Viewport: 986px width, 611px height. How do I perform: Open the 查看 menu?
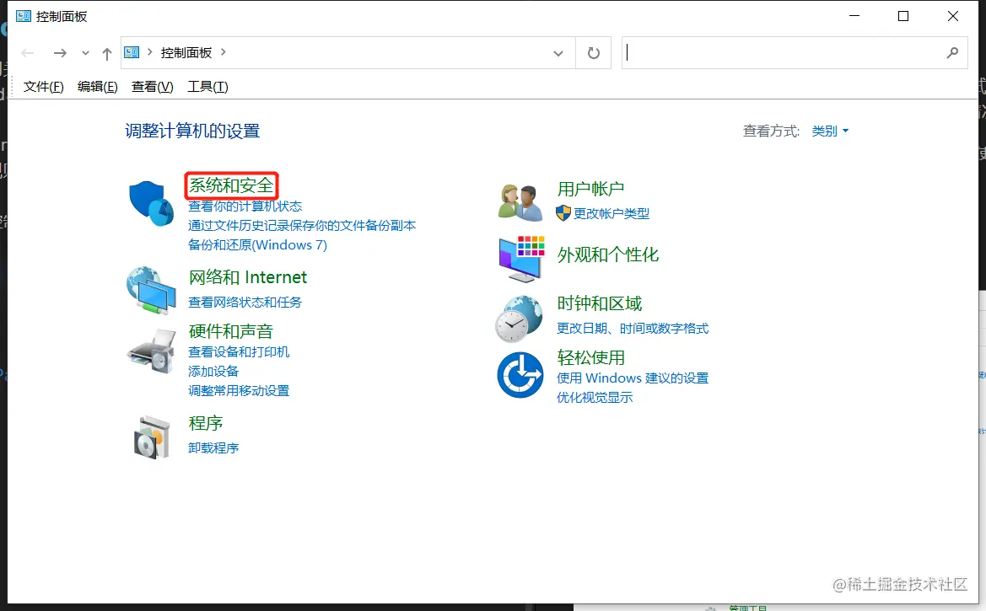[x=152, y=85]
